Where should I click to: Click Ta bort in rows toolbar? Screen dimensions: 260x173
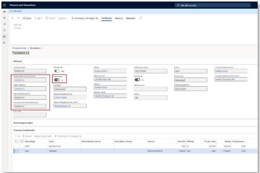pyautogui.click(x=27, y=136)
